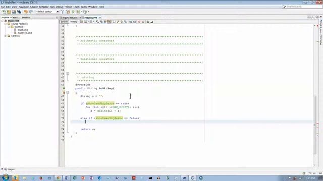This screenshot has height=181, width=323.
Task: Switch editor to History view
Action: click(74, 22)
